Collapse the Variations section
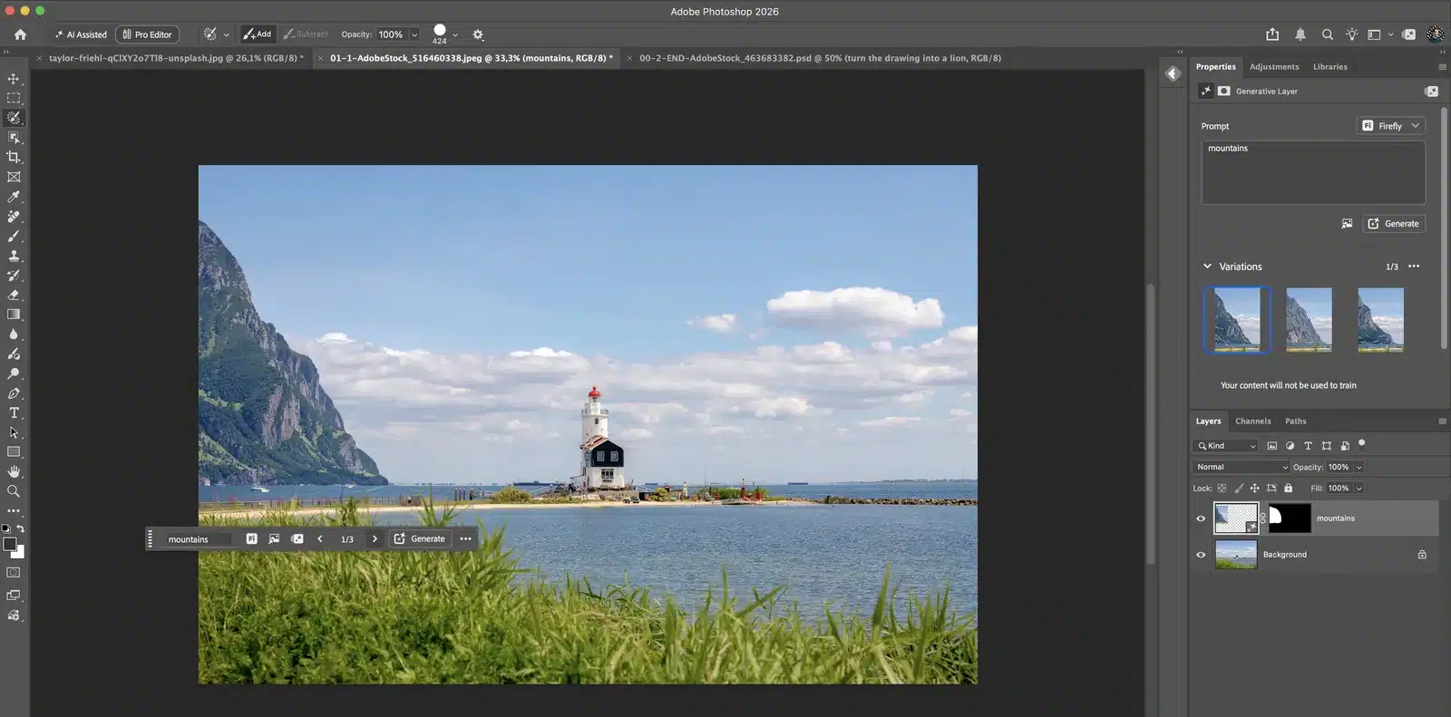 [1207, 266]
